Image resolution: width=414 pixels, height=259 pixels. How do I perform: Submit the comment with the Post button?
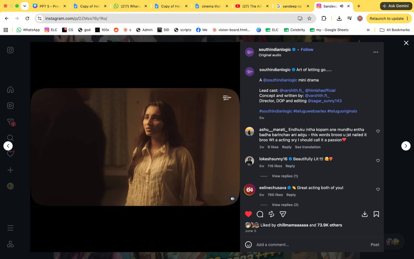point(375,244)
